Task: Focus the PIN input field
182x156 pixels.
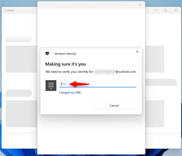Action: click(x=98, y=84)
